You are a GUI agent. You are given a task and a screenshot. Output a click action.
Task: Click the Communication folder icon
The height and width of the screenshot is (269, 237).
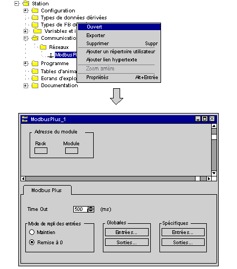[35, 38]
